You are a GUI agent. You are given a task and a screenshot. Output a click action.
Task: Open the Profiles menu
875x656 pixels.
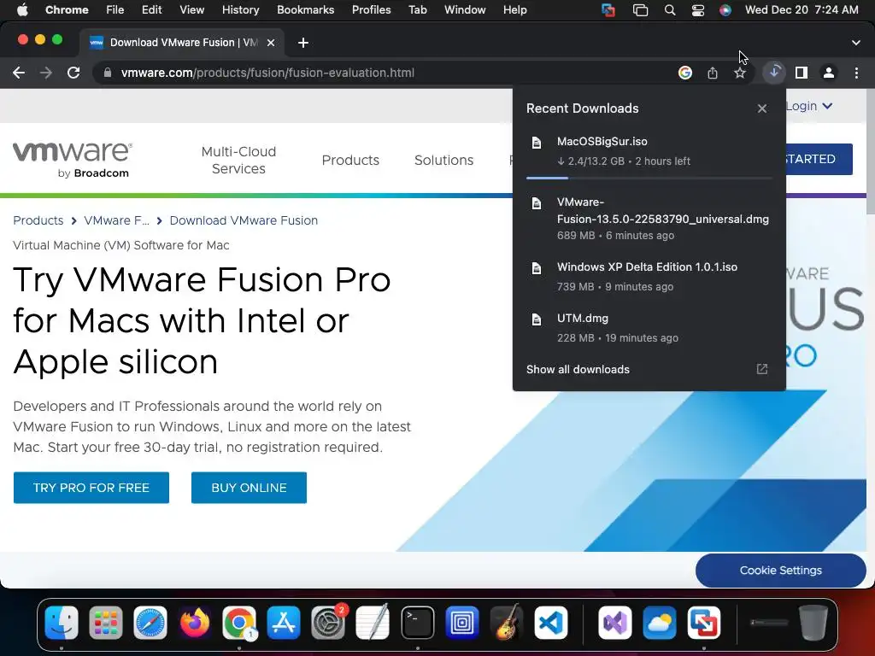pos(371,10)
